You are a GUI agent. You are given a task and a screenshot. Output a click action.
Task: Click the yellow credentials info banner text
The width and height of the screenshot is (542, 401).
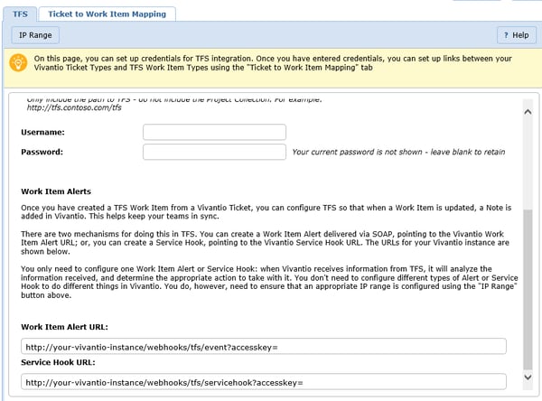click(271, 63)
